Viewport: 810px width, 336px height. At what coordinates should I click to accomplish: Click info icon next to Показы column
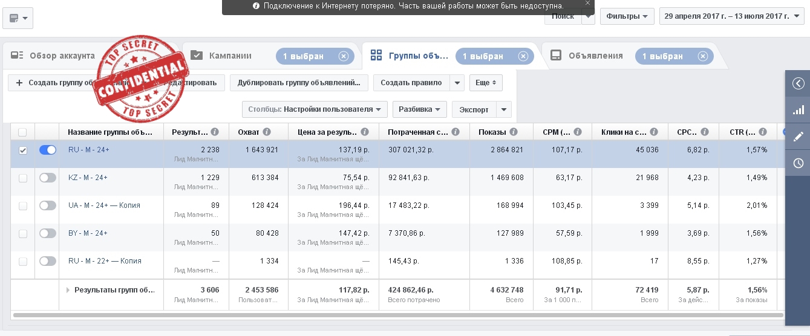pyautogui.click(x=513, y=132)
